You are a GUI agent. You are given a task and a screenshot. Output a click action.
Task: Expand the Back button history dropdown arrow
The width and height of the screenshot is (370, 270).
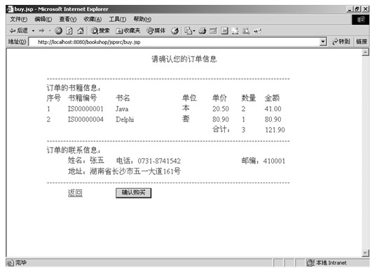pyautogui.click(x=33, y=31)
